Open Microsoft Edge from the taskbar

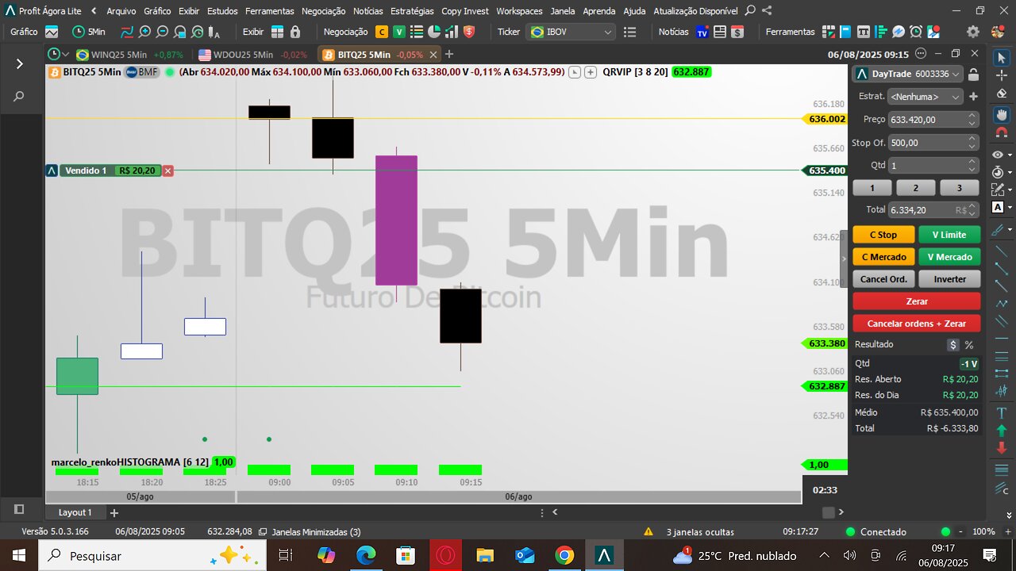pos(365,555)
